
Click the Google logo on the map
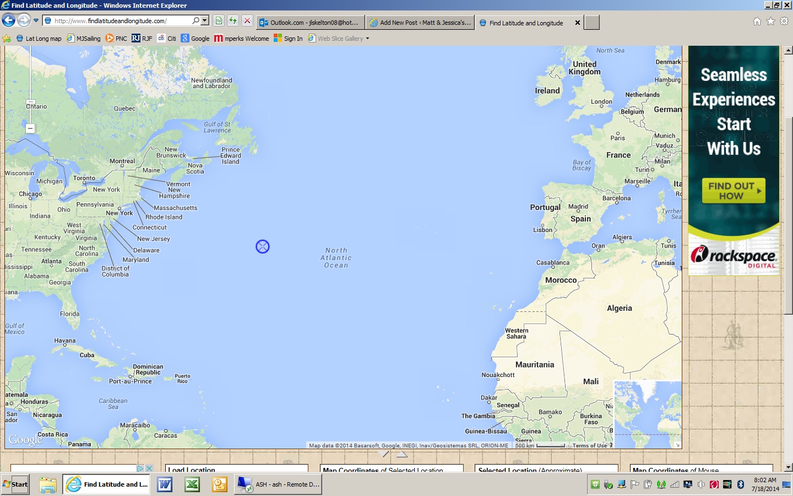[x=25, y=439]
